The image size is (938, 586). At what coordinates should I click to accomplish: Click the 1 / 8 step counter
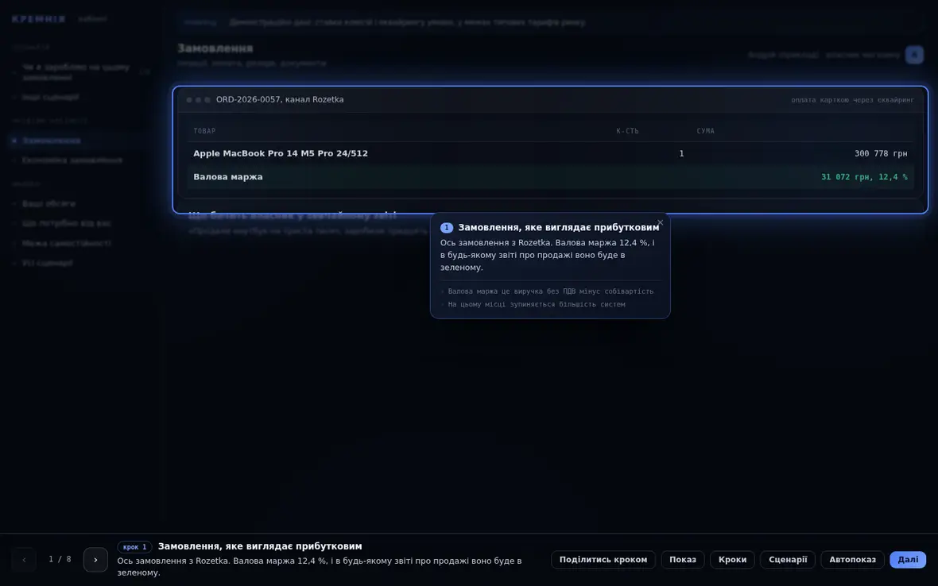click(60, 559)
